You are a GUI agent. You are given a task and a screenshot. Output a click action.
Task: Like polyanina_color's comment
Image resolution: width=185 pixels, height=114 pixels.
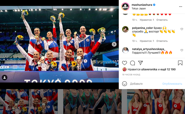182,29
